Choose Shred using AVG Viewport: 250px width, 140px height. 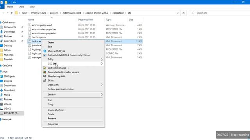[56, 76]
